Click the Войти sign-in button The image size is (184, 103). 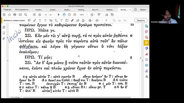143,10
